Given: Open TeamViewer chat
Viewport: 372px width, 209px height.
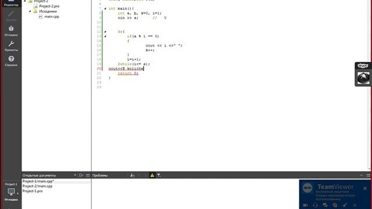Looking at the screenshot, I should point(325,205).
